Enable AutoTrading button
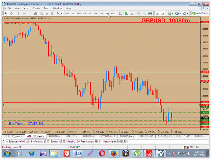The image size is (211, 159). coord(201,13)
